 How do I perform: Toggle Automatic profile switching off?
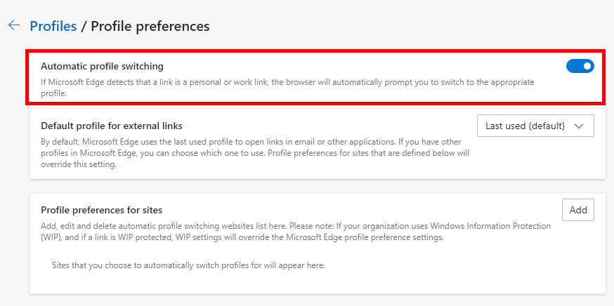580,66
